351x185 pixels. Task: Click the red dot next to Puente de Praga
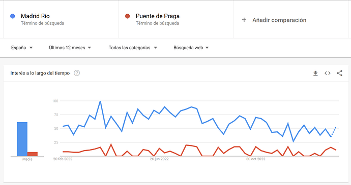pos(127,16)
